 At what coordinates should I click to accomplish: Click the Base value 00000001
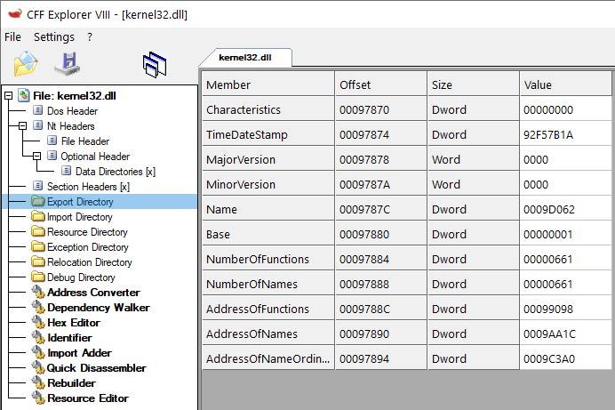tap(565, 234)
